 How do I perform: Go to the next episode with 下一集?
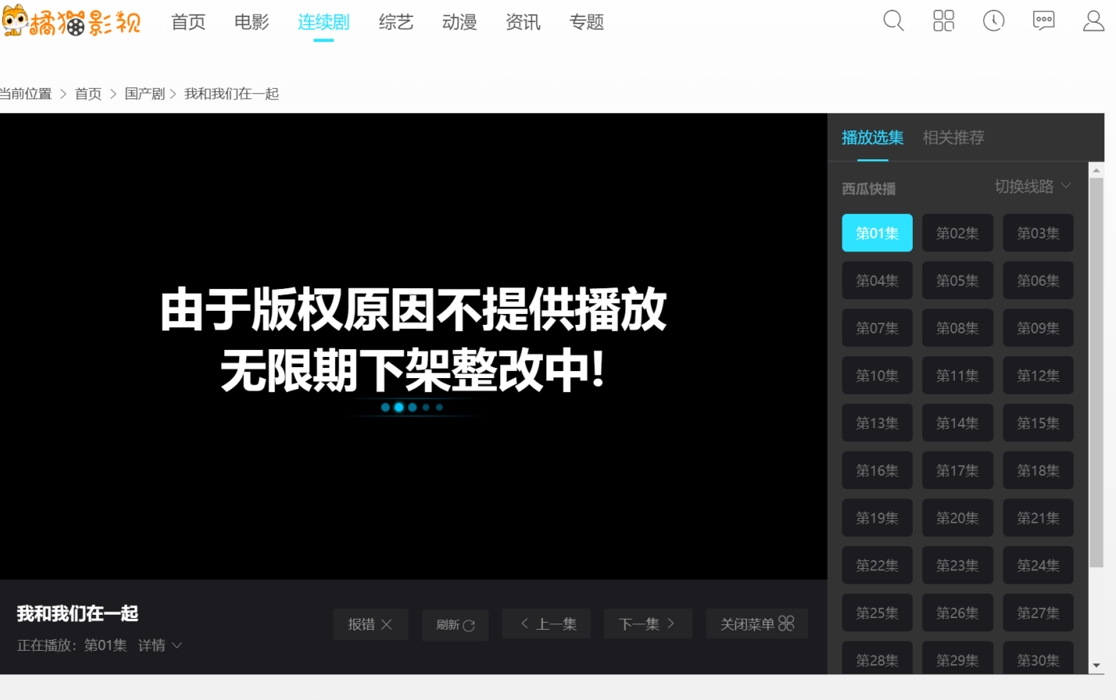click(647, 623)
